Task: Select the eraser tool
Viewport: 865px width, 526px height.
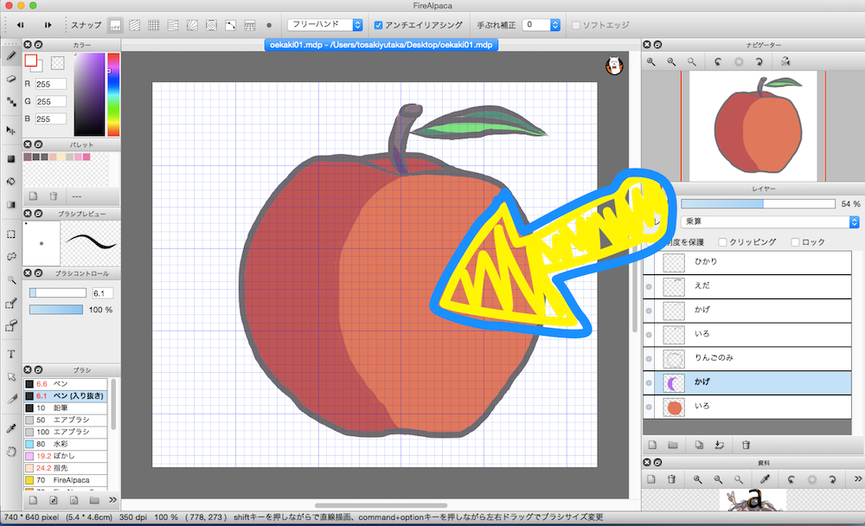Action: tap(11, 79)
